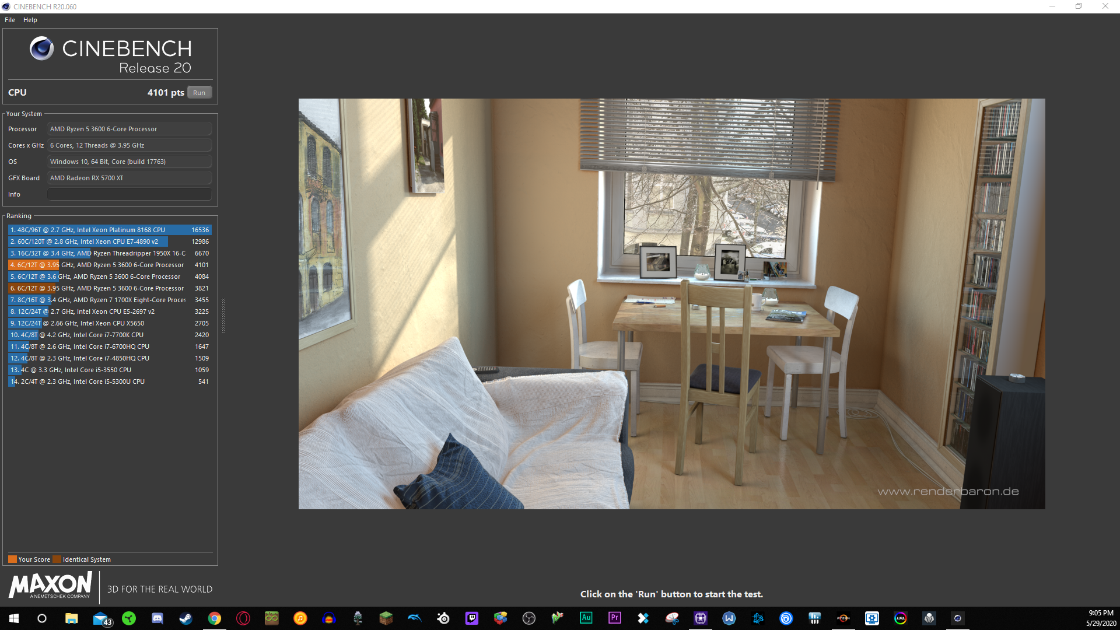Image resolution: width=1120 pixels, height=630 pixels.
Task: Open Discord from taskbar
Action: click(157, 618)
